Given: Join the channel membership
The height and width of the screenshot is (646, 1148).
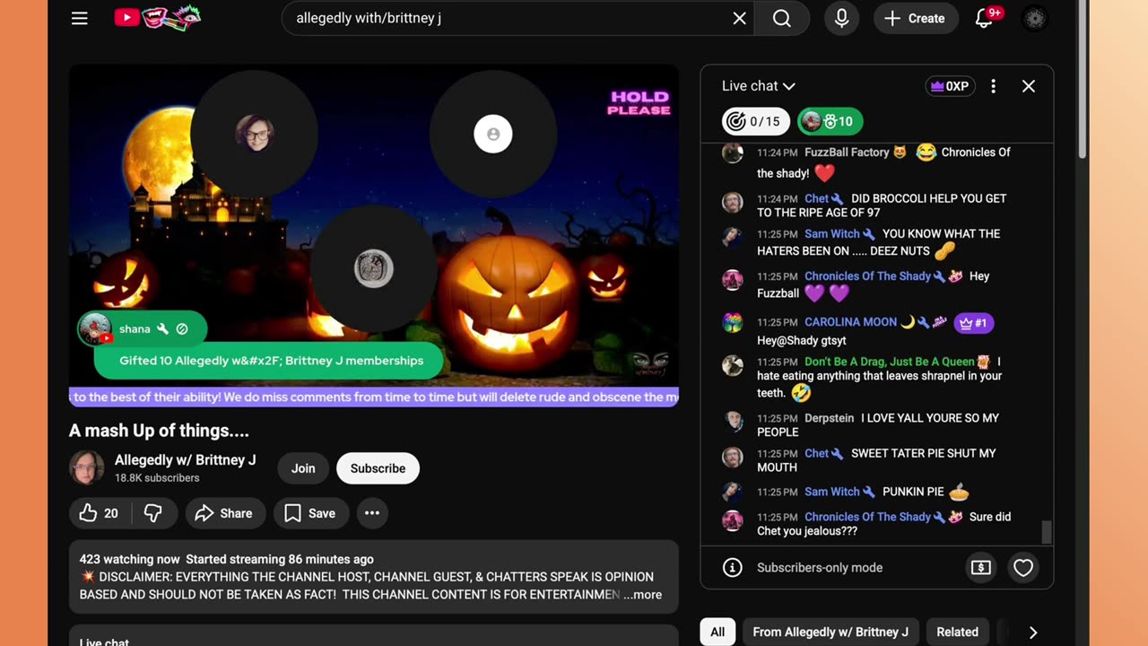Looking at the screenshot, I should [x=303, y=468].
